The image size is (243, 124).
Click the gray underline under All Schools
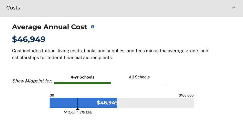tap(139, 84)
